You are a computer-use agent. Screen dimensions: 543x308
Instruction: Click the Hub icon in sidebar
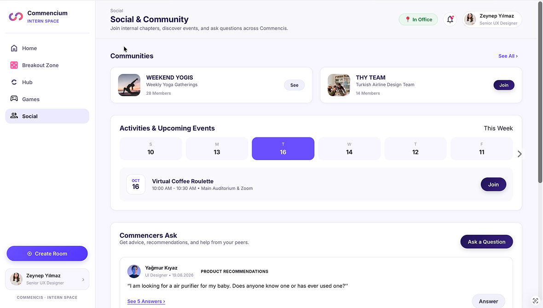tap(14, 82)
